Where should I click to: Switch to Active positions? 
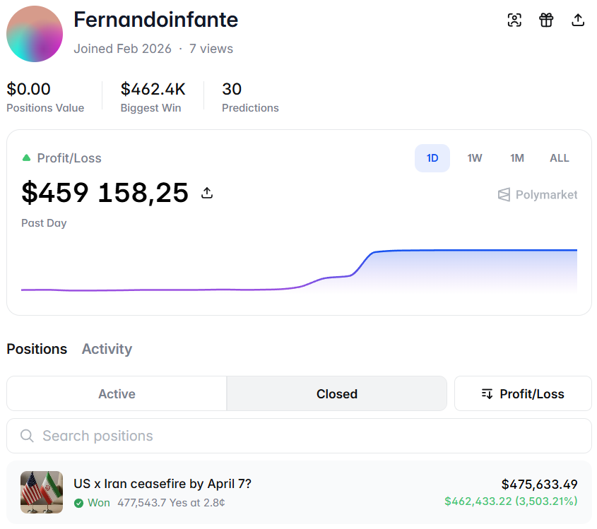tap(117, 393)
